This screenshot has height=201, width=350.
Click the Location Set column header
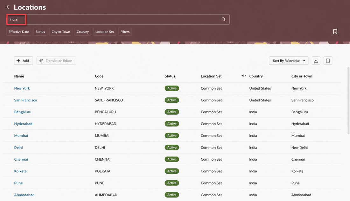coord(211,76)
